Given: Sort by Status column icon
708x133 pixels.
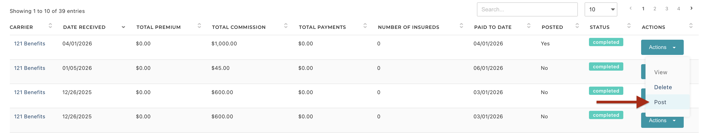Looking at the screenshot, I should click(x=629, y=26).
